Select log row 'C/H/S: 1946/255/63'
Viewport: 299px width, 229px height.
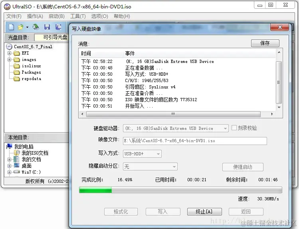coord(177,80)
